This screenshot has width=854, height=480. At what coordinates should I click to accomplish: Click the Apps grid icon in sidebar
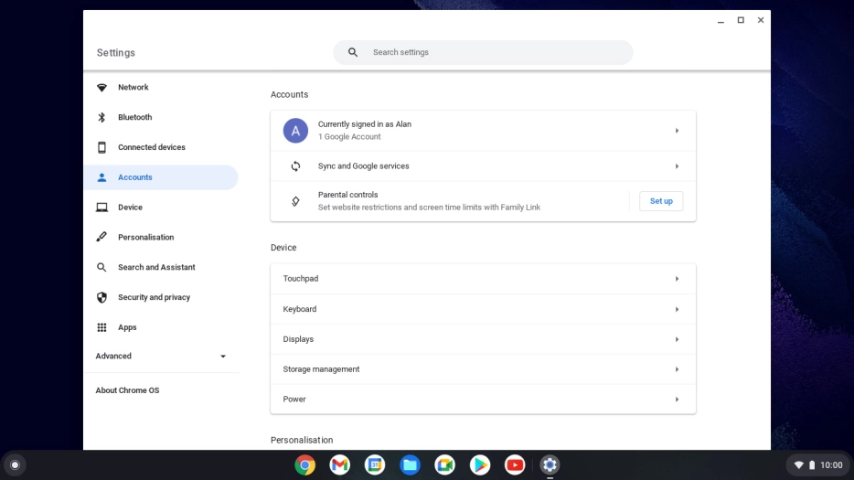click(x=101, y=327)
